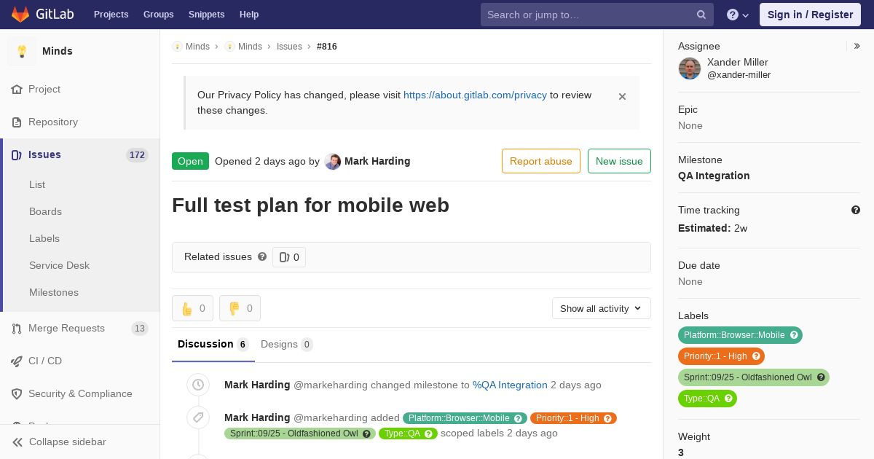The height and width of the screenshot is (459, 874).
Task: Click the CI / CD rocket icon
Action: pyautogui.click(x=17, y=361)
